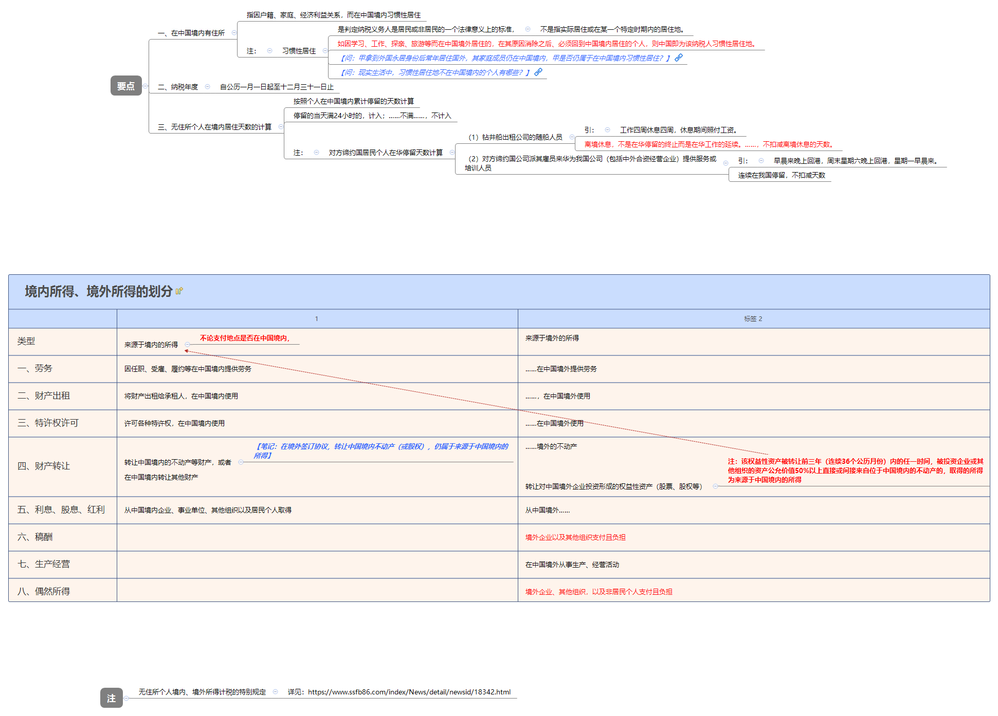The height and width of the screenshot is (716, 998).
Task: Select node 自公历一月一日起至十二月三十一日止
Action: pos(277,87)
